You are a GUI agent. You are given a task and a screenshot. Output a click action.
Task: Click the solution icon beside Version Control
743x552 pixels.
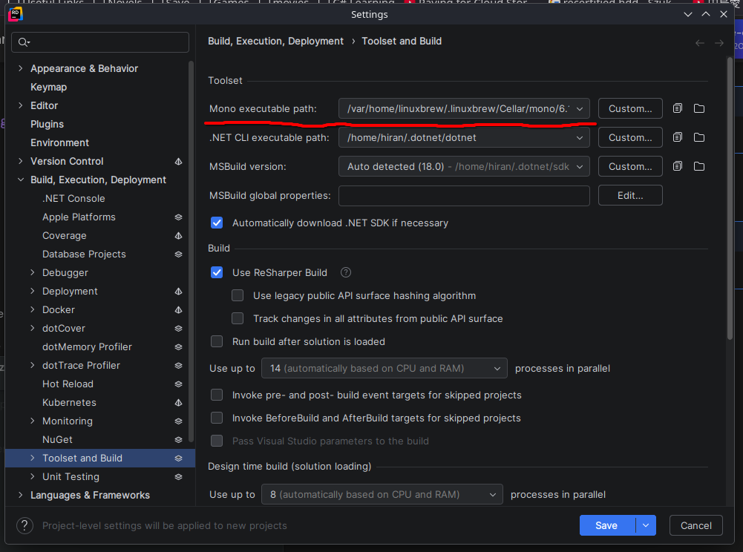tap(178, 162)
